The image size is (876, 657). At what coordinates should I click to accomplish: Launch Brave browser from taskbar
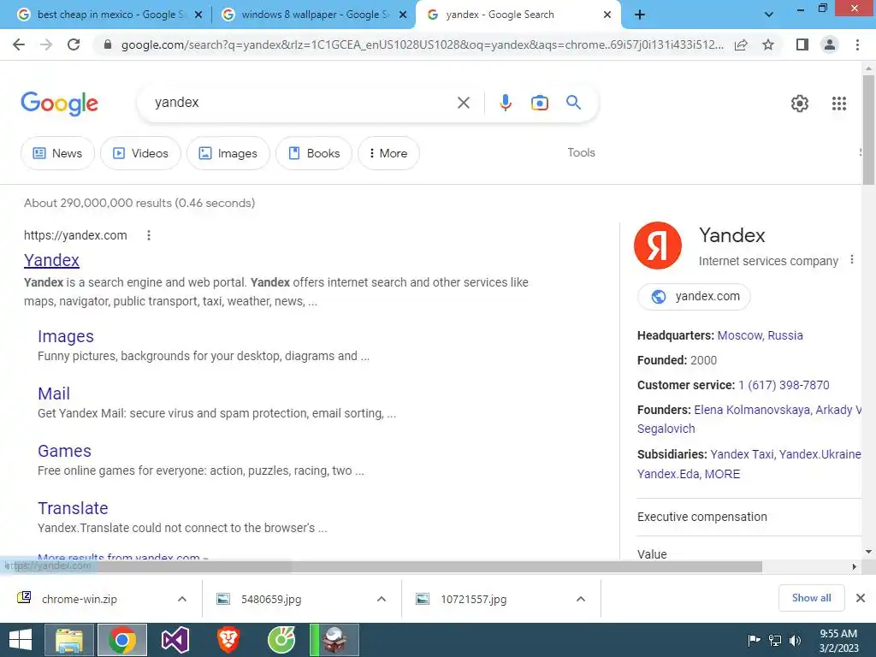tap(228, 640)
